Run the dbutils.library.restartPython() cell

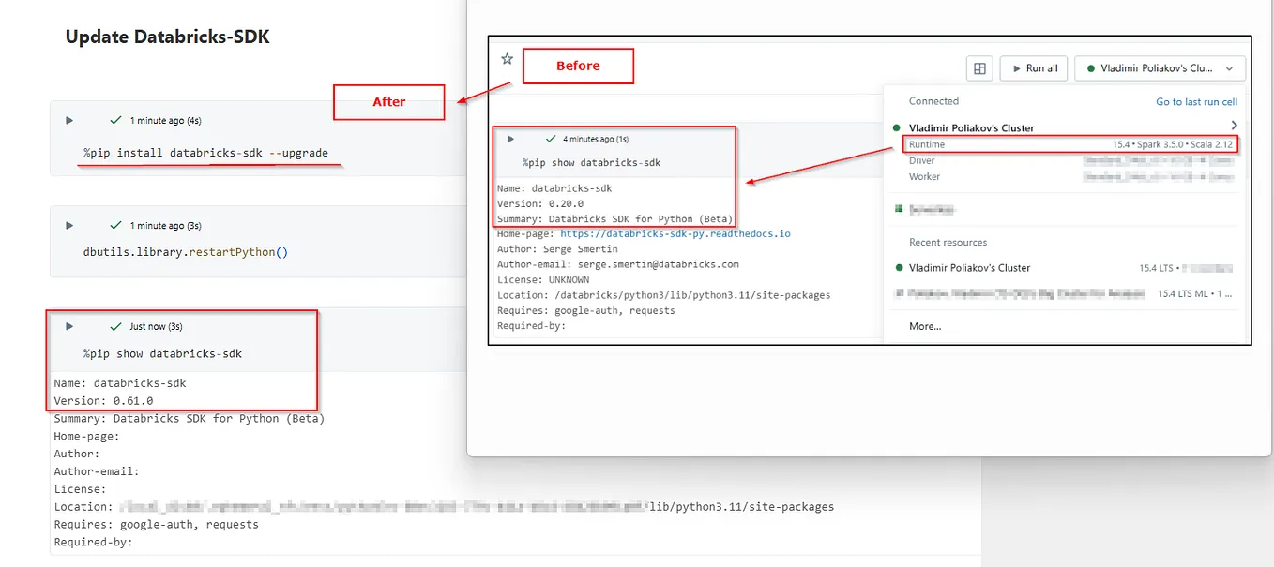point(68,225)
